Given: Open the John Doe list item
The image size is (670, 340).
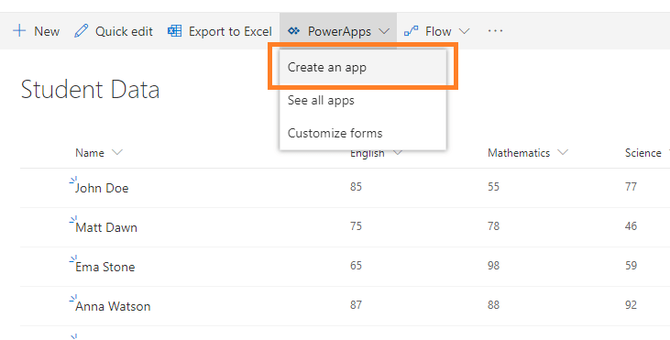Looking at the screenshot, I should coord(102,188).
